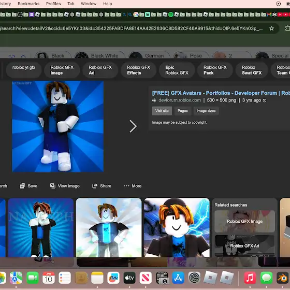Open the Pages tab in the image details
This screenshot has height=290, width=290.
click(x=182, y=111)
